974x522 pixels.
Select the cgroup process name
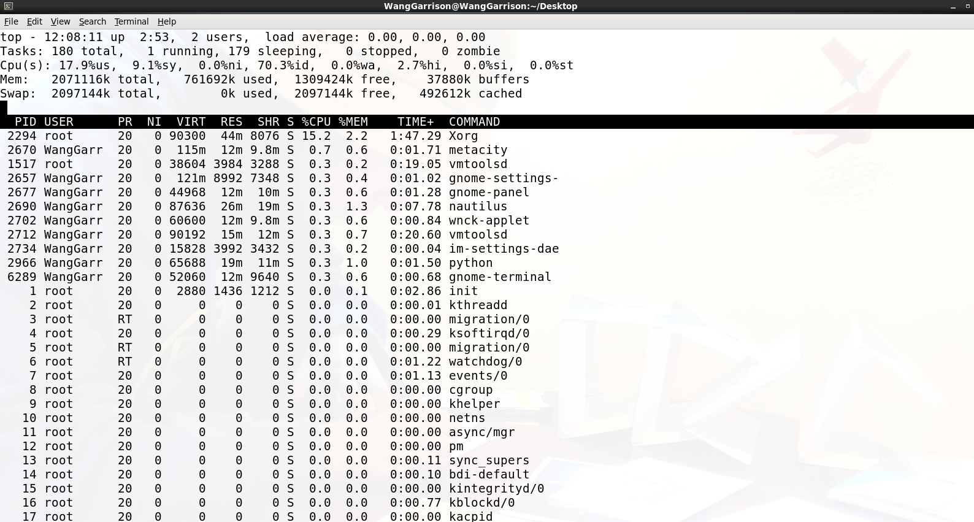tap(471, 390)
